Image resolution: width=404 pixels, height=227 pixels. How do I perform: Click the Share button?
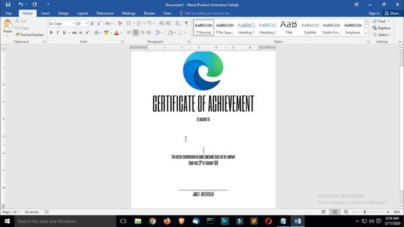391,13
